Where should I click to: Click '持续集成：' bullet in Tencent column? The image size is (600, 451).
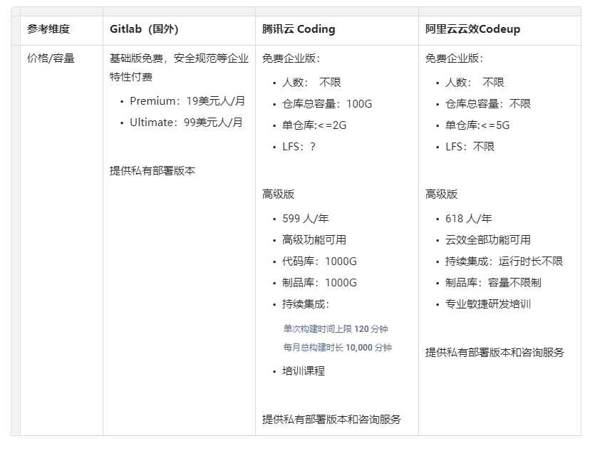click(306, 304)
